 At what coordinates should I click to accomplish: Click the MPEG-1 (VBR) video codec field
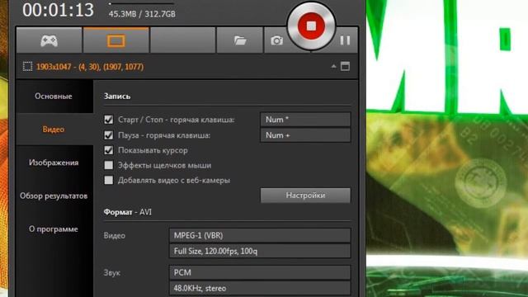click(x=260, y=235)
